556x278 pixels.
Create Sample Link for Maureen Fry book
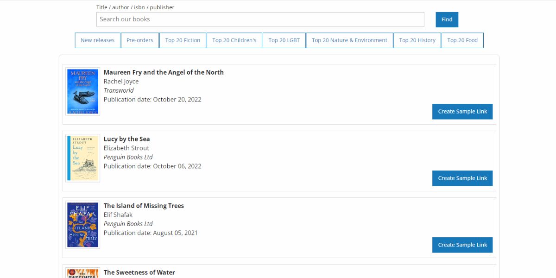click(x=462, y=111)
